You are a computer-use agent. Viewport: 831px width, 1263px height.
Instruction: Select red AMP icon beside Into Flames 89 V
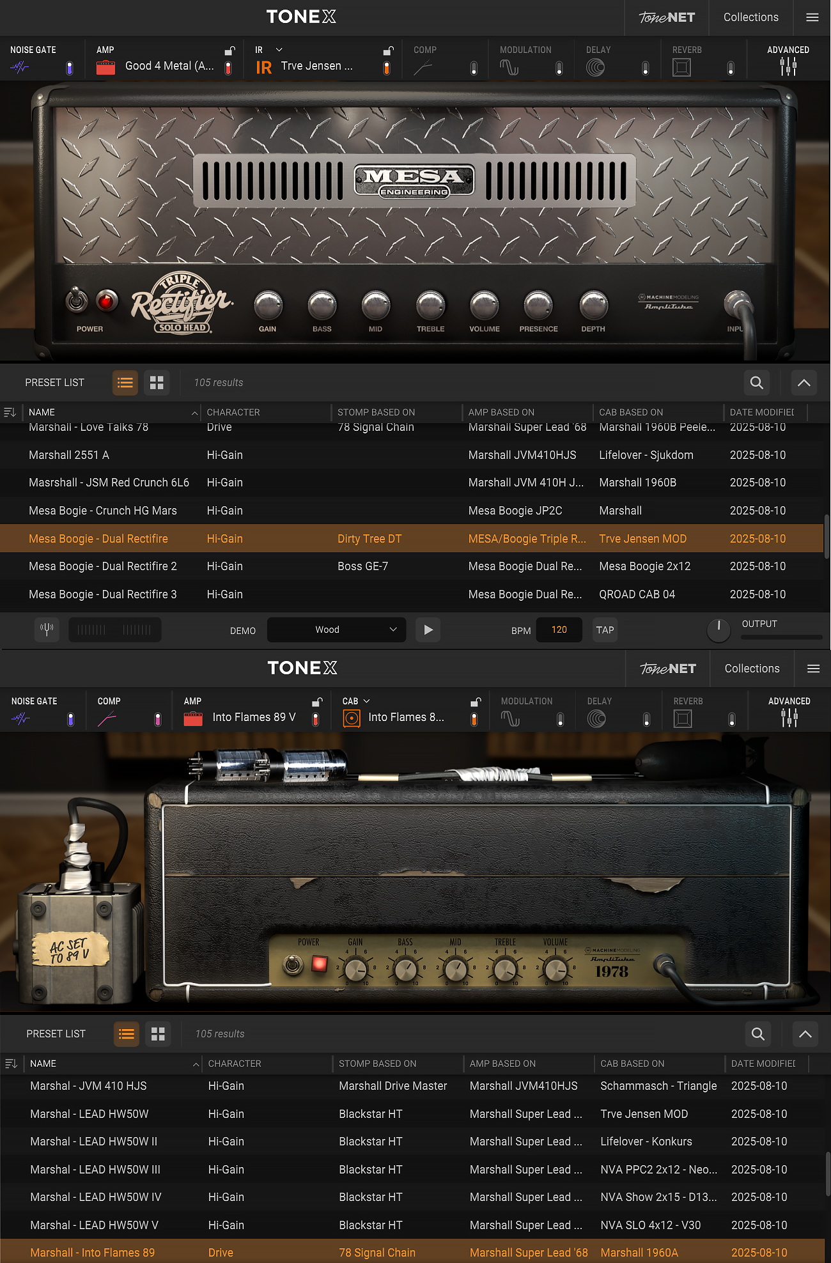[193, 719]
